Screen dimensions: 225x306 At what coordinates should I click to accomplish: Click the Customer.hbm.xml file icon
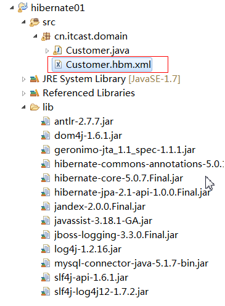(x=58, y=65)
